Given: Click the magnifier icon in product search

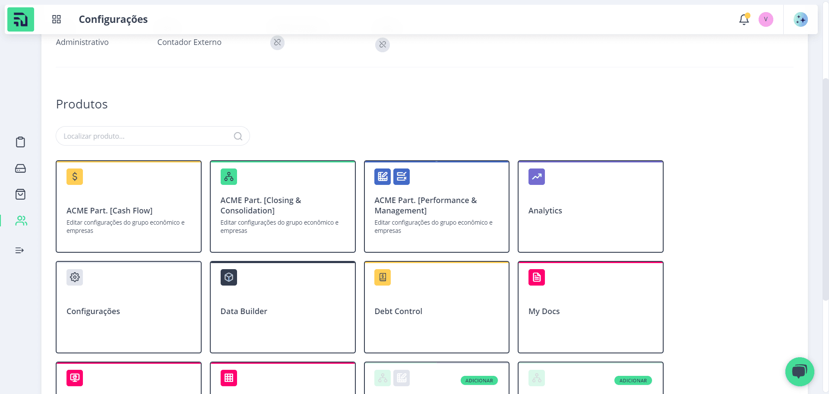Looking at the screenshot, I should [x=238, y=136].
